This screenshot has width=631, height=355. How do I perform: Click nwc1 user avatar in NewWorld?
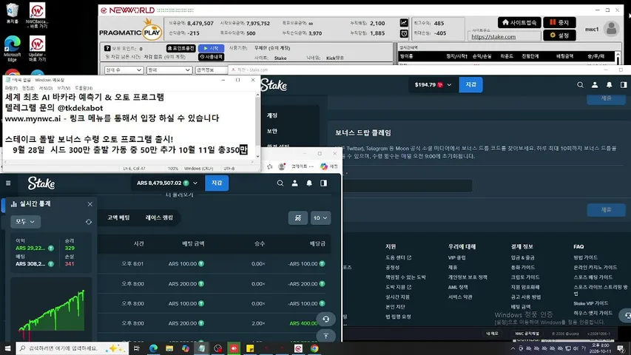coord(611,29)
